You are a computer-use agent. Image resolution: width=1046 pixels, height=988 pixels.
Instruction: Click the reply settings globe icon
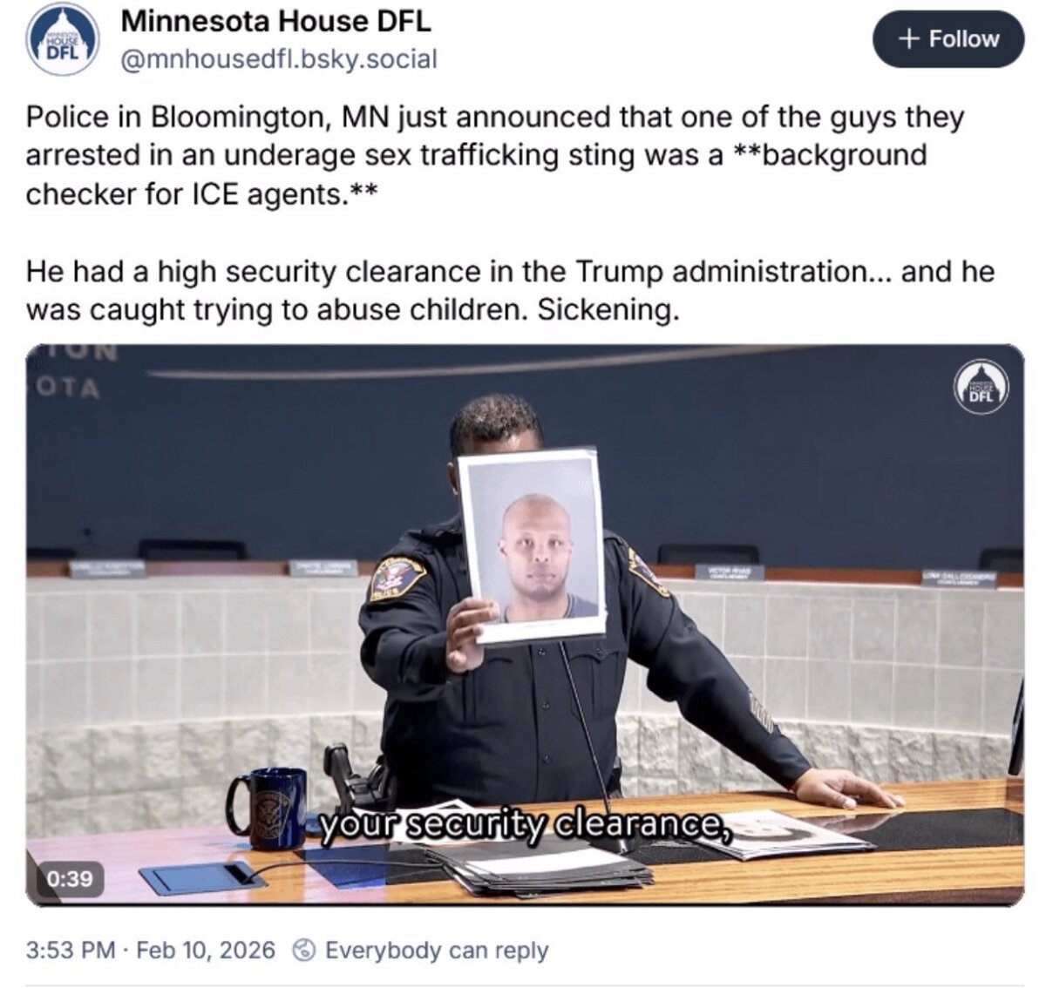(x=303, y=950)
